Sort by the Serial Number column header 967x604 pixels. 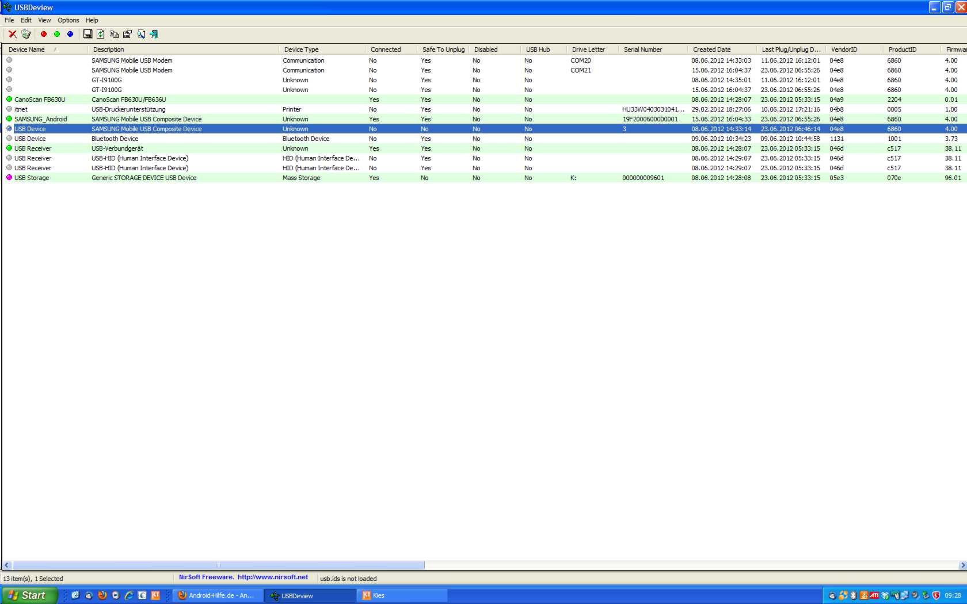pyautogui.click(x=653, y=49)
